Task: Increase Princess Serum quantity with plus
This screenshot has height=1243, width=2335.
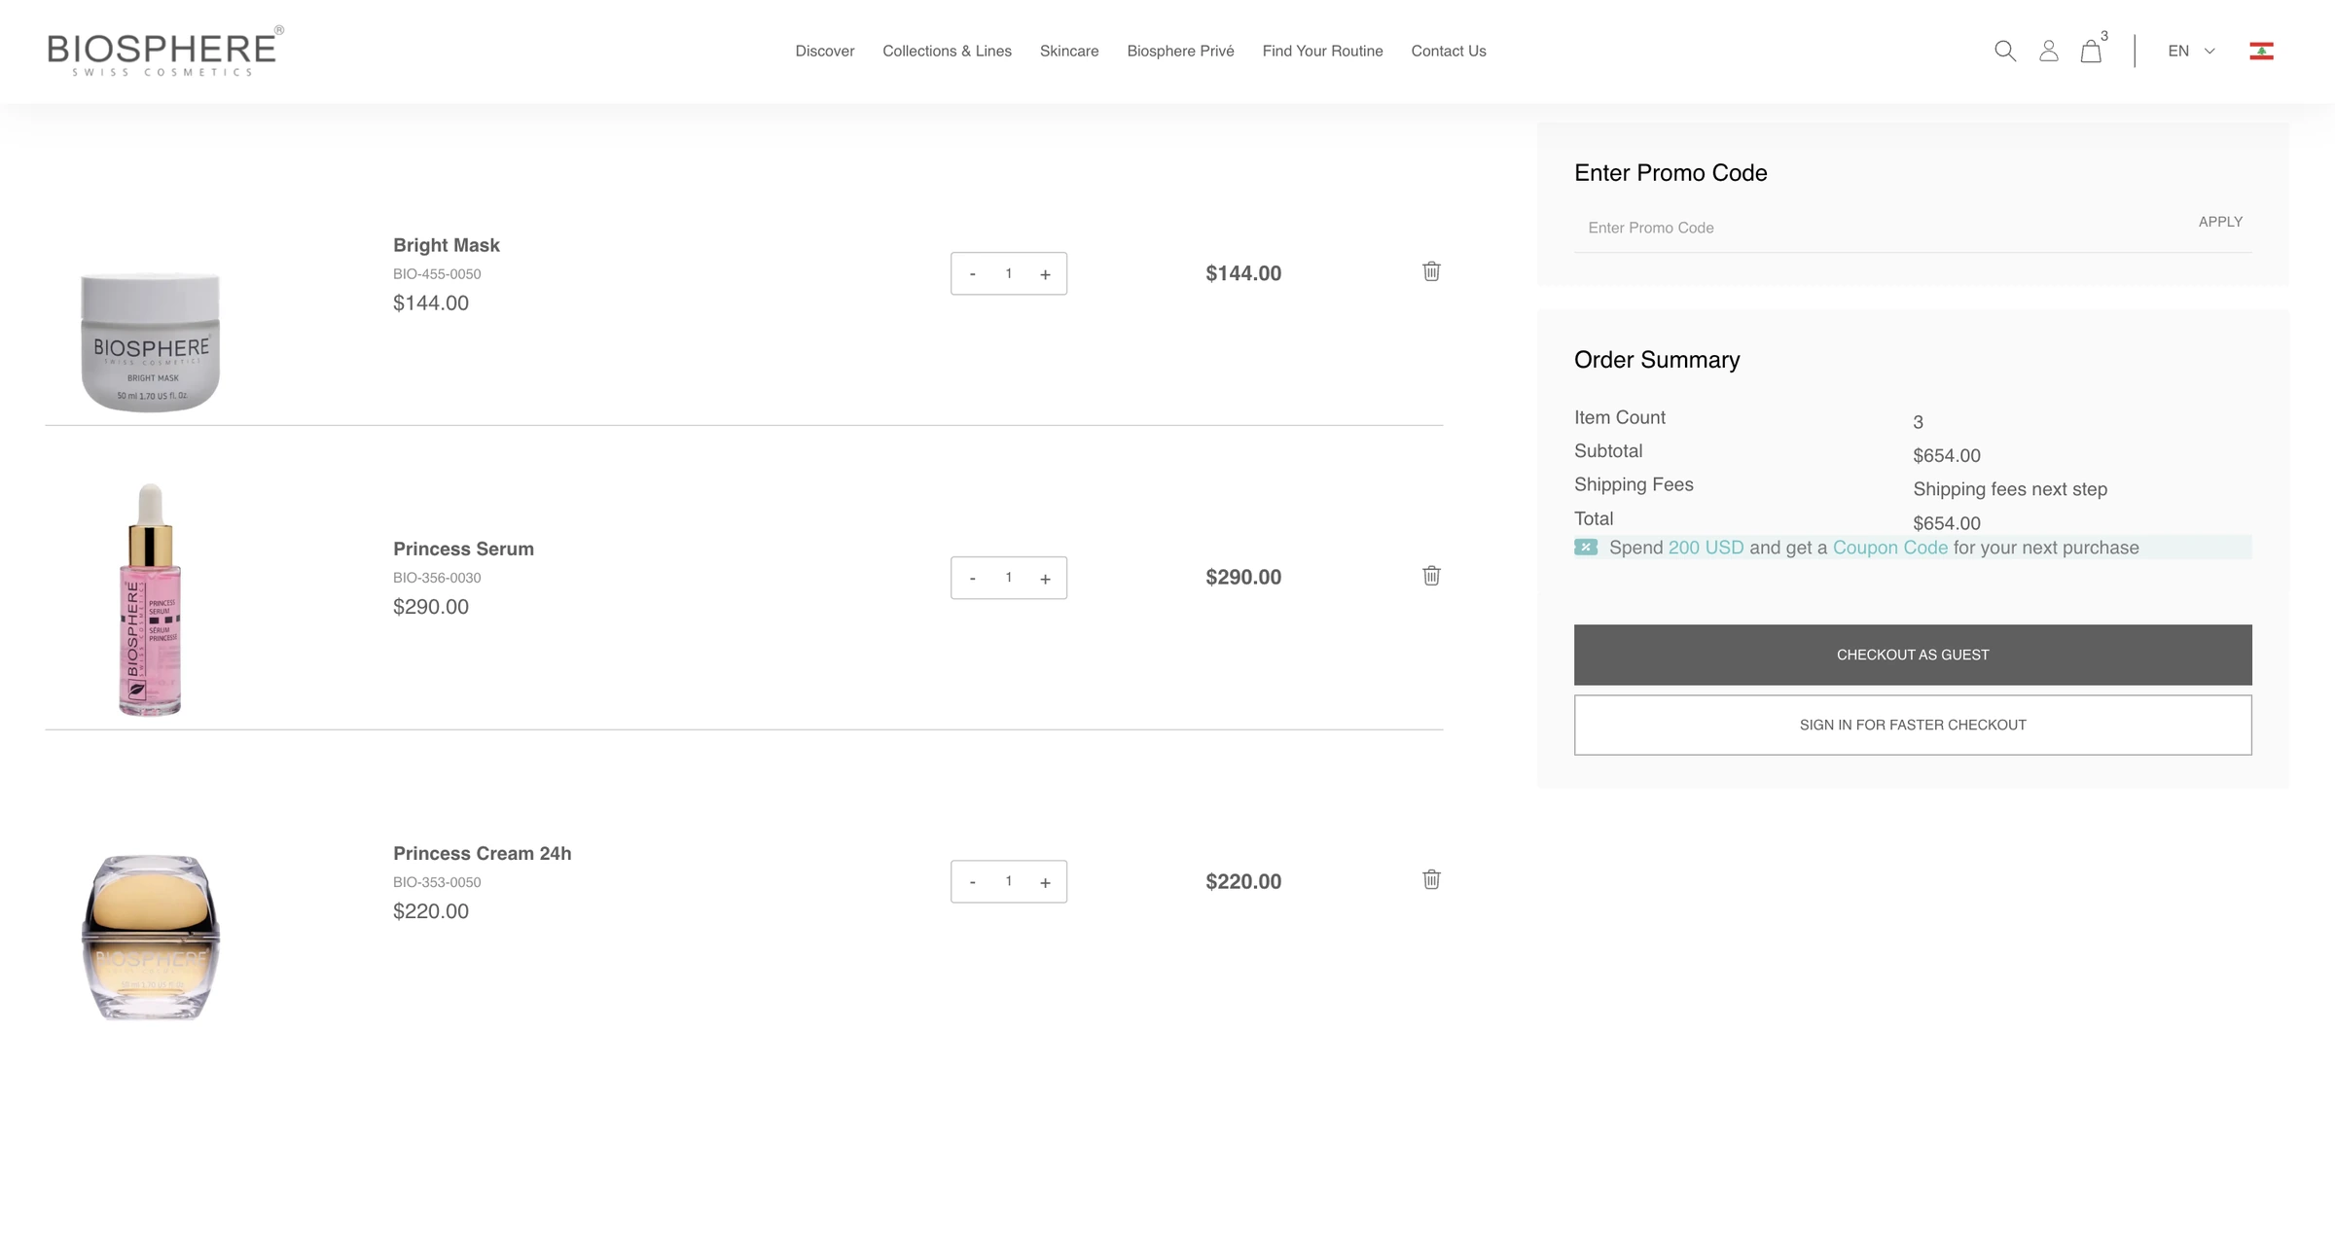Action: click(x=1045, y=579)
